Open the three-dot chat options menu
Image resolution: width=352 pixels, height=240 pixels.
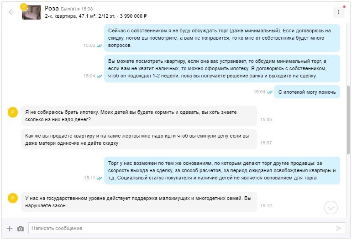[x=338, y=12]
